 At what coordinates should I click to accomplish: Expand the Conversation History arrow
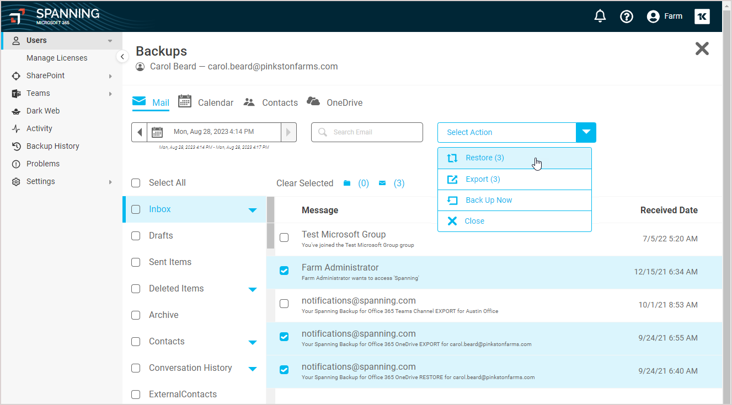coord(253,369)
